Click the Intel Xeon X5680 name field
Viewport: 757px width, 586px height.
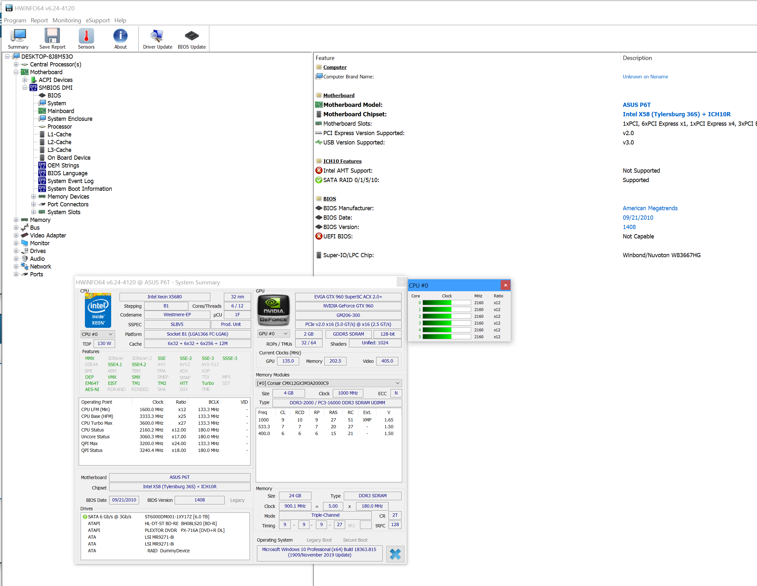pyautogui.click(x=165, y=297)
